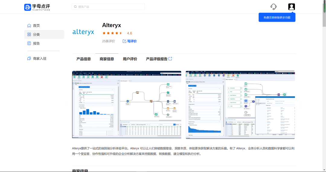
Task: Open first Alteryx workflow screenshot
Action: click(126, 104)
